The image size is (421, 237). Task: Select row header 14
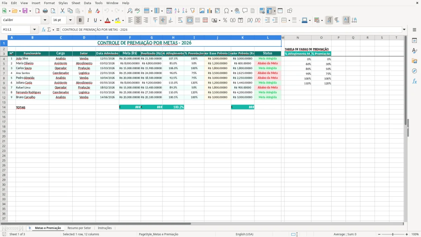click(4, 107)
